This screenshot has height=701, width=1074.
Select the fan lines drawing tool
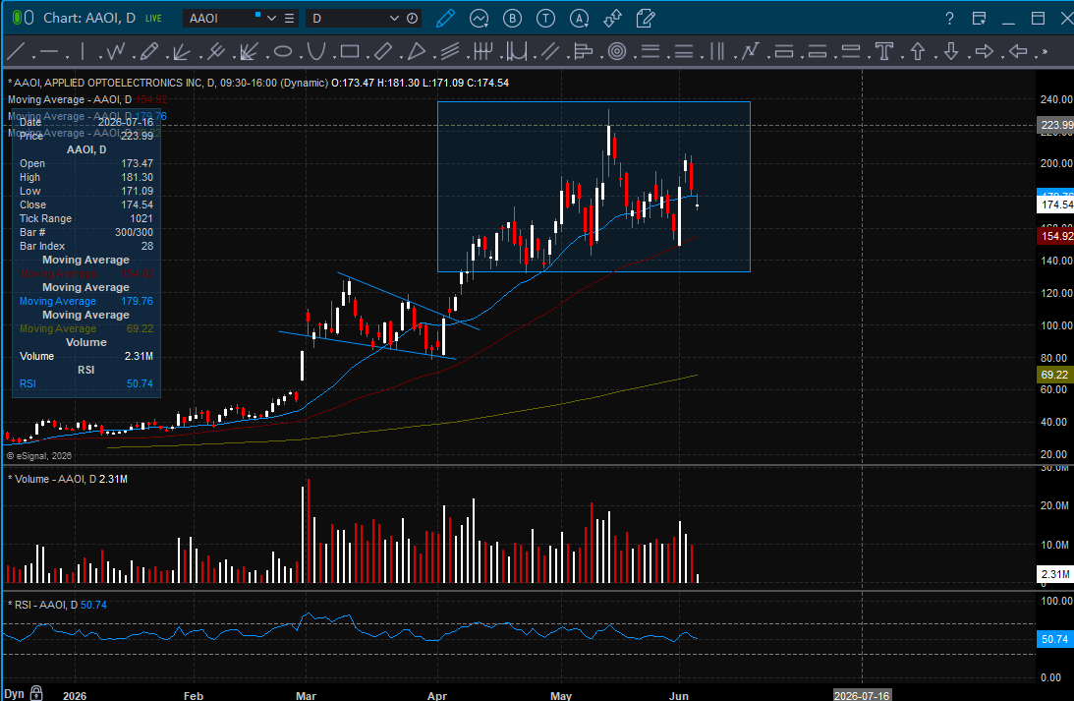pos(182,51)
